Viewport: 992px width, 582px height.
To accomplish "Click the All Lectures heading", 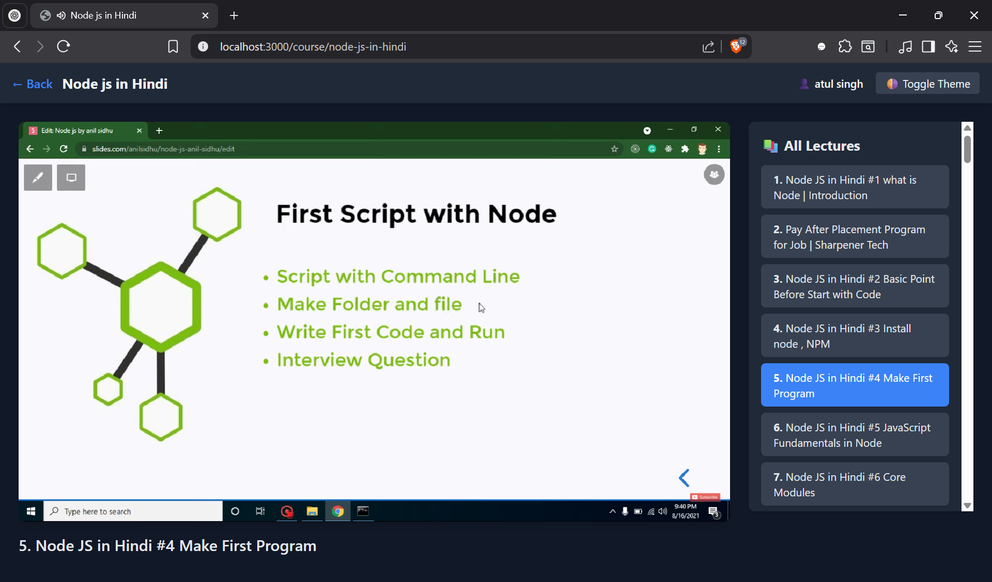I will [x=822, y=146].
